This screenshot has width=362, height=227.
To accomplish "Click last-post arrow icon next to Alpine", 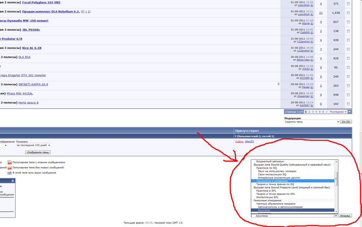I will pos(312,23).
